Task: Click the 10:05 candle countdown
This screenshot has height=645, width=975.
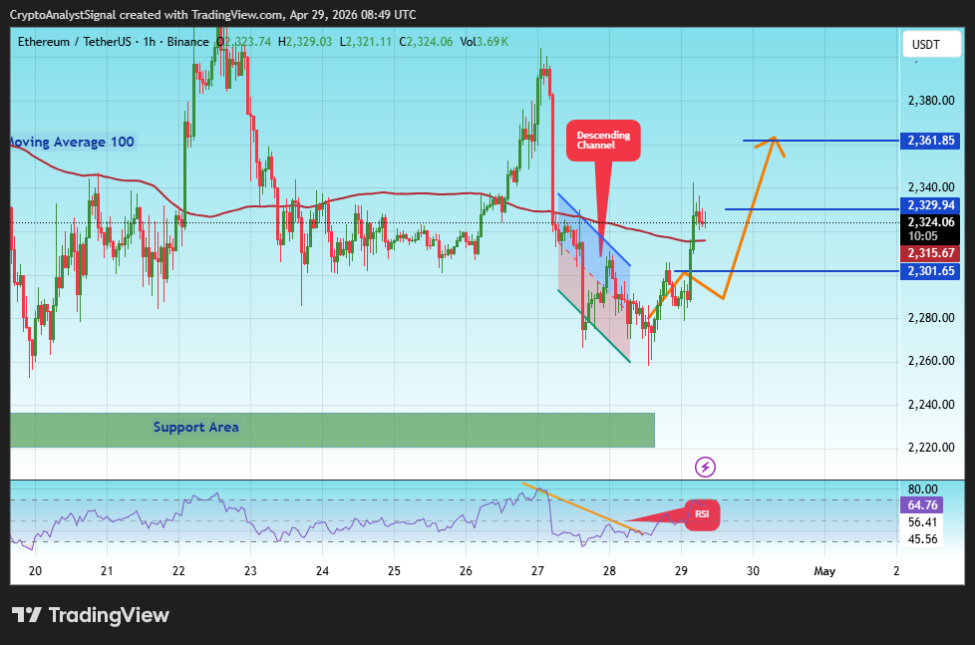Action: [923, 236]
